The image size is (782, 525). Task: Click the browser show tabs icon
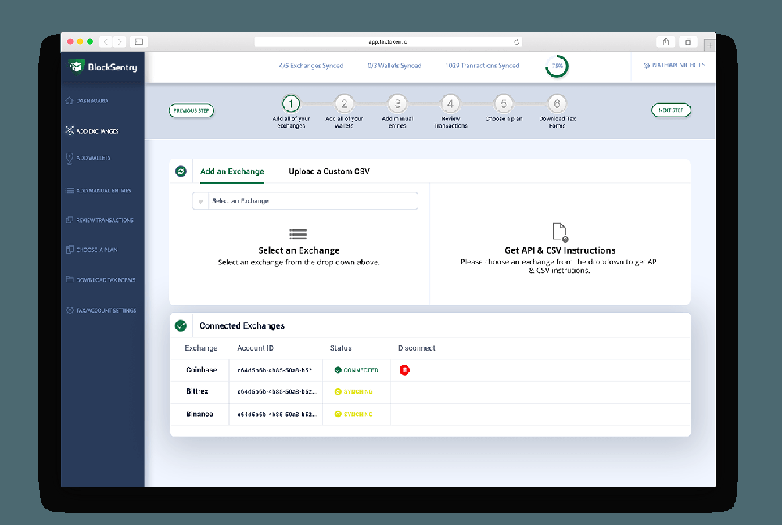[687, 42]
